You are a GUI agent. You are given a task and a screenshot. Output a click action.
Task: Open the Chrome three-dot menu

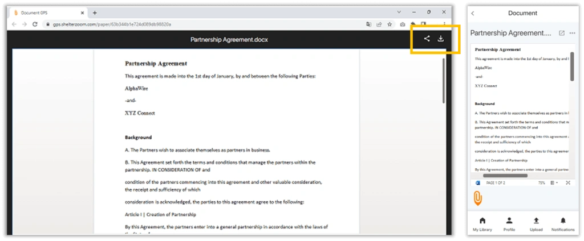click(x=444, y=24)
